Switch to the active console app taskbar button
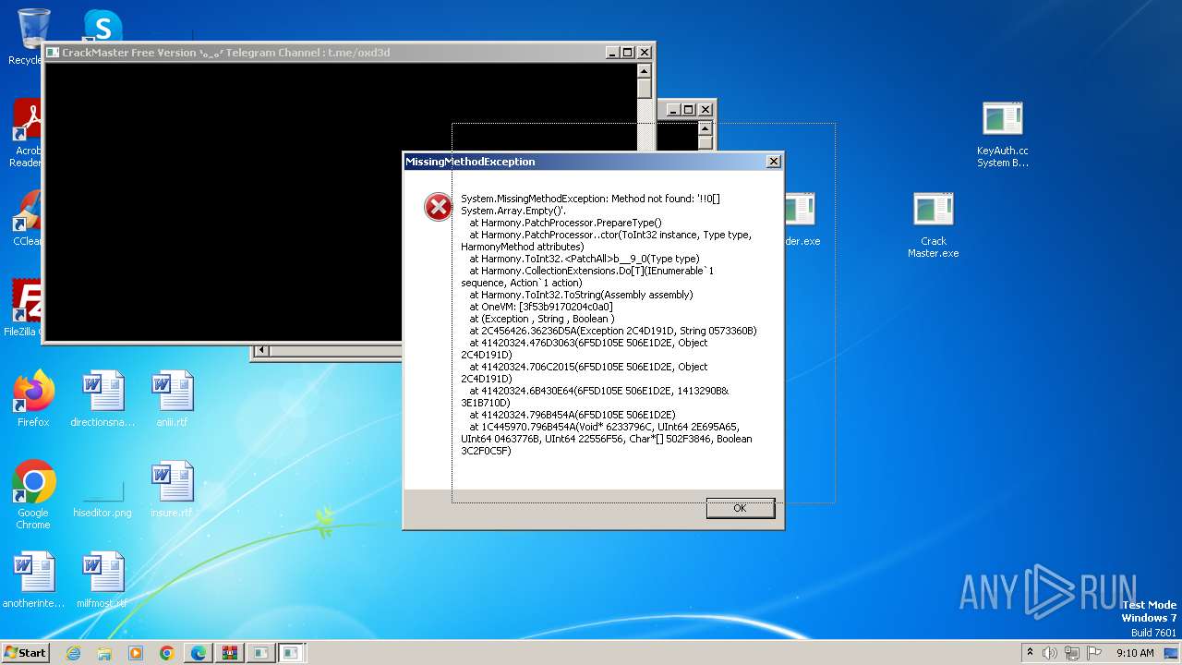Screen dimensions: 1182x665 (292, 653)
